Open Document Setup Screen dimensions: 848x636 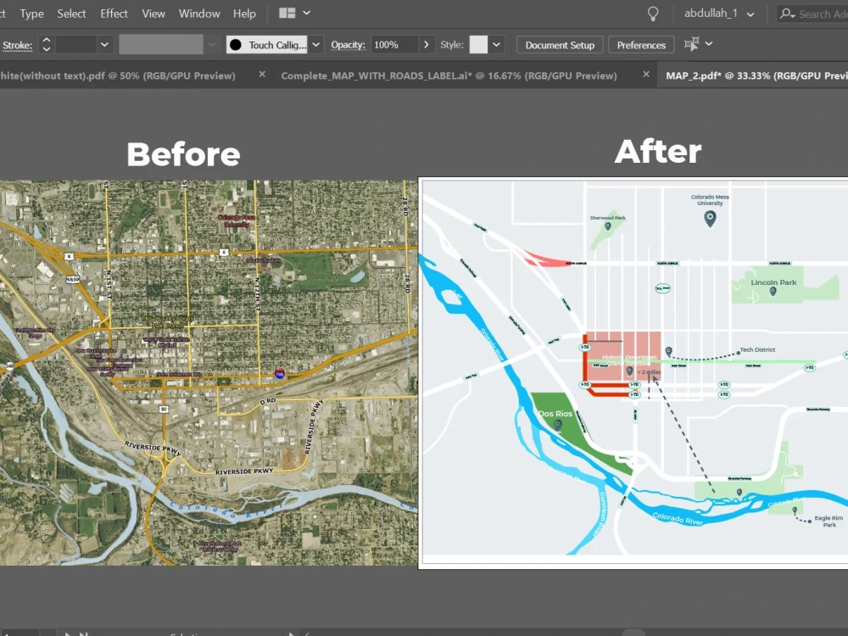(x=559, y=44)
